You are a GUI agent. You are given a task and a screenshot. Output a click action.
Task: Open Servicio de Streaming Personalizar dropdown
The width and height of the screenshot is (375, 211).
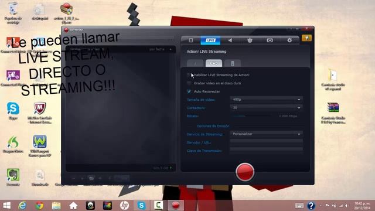[266, 134]
